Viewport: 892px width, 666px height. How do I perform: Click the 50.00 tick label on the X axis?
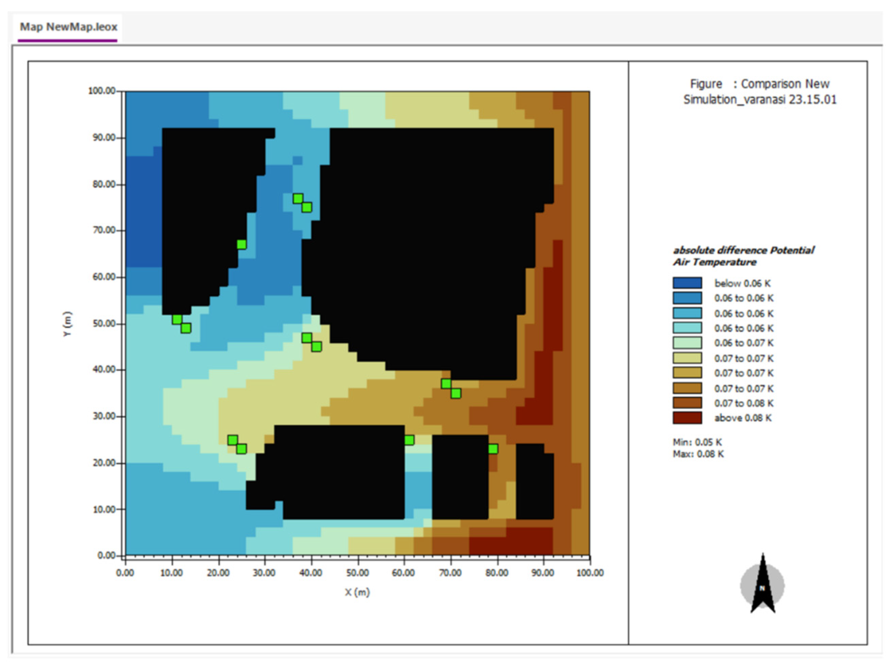tap(357, 573)
